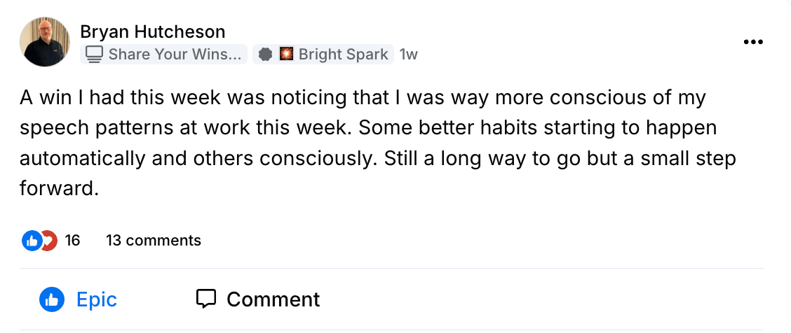The image size is (791, 333).
Task: Click the word "forward." ending the post
Action: pos(58,187)
